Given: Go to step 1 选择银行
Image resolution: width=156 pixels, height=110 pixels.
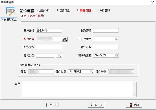Looking at the screenshot, I should point(43,10).
